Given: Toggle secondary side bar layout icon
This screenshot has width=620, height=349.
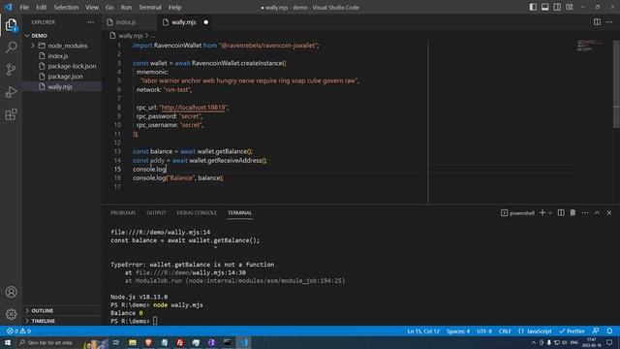Looking at the screenshot, I should point(557,7).
